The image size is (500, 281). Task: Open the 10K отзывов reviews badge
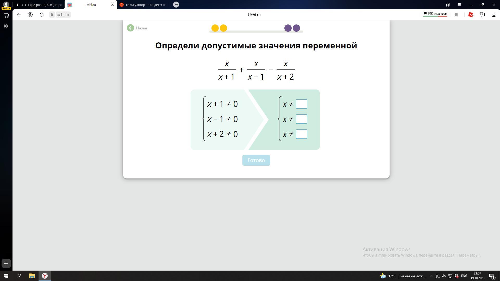pos(435,14)
